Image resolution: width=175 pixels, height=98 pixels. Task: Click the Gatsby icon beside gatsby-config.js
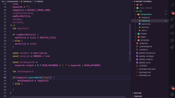[x=137, y=56]
